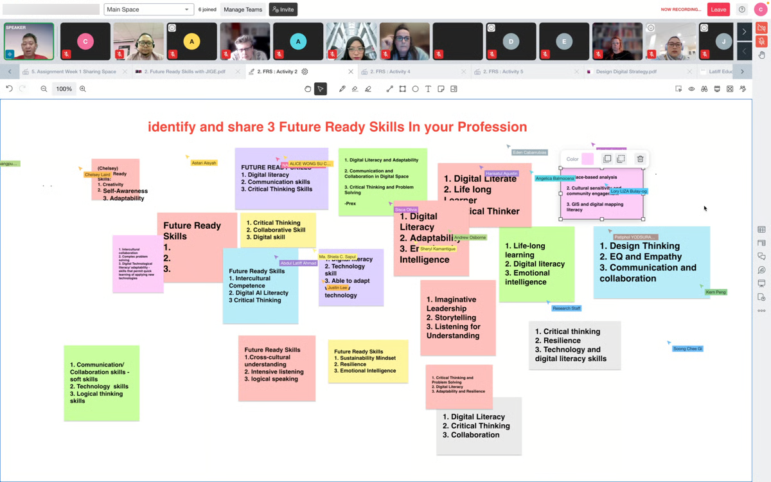Viewport: 771px width, 482px height.
Task: Open the image upload tool
Action: [x=454, y=89]
